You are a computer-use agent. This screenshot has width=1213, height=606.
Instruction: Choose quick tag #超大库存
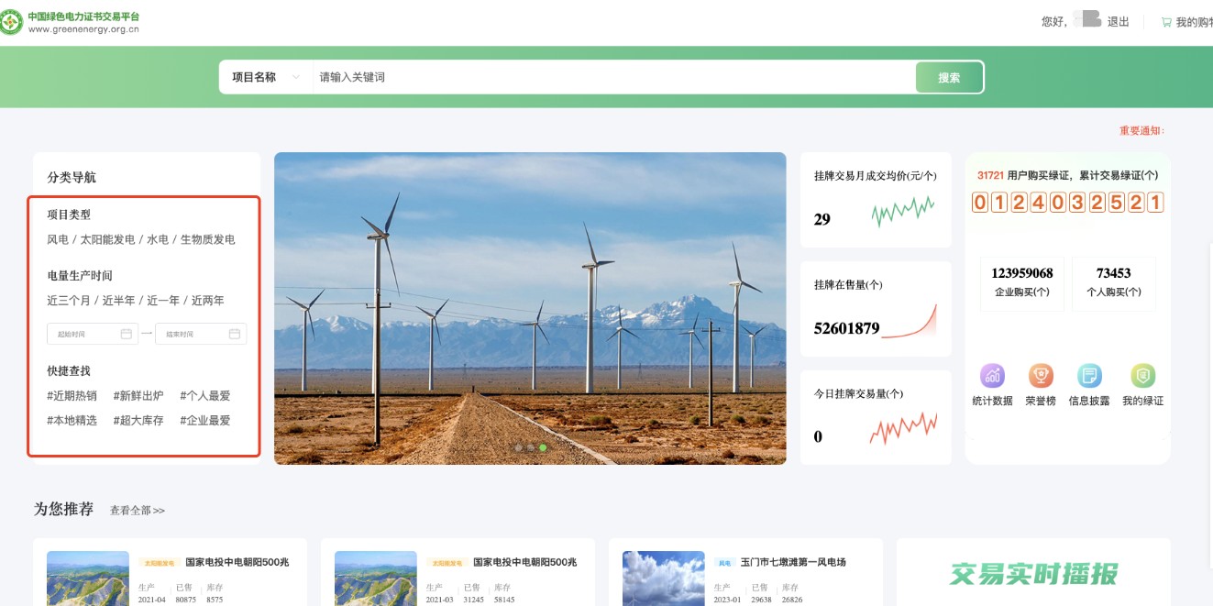138,421
